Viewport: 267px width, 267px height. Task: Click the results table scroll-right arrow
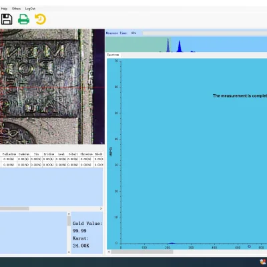point(101,208)
